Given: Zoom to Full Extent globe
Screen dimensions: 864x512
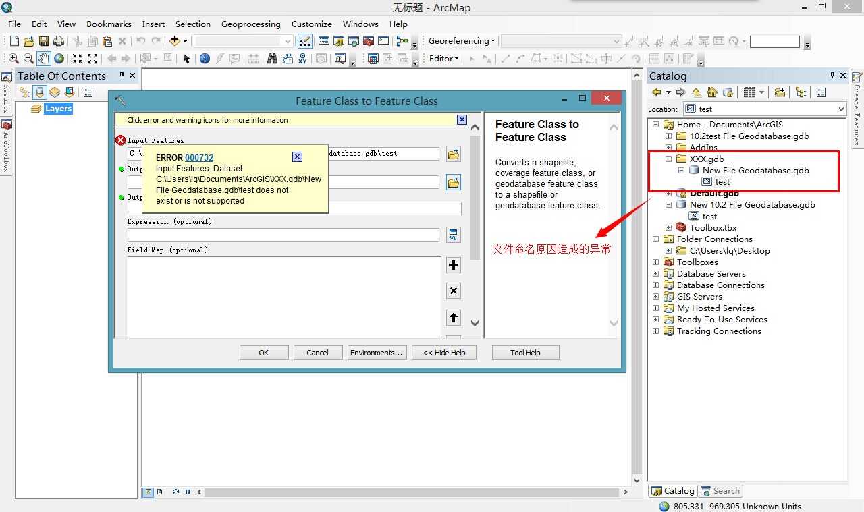Looking at the screenshot, I should click(x=59, y=59).
